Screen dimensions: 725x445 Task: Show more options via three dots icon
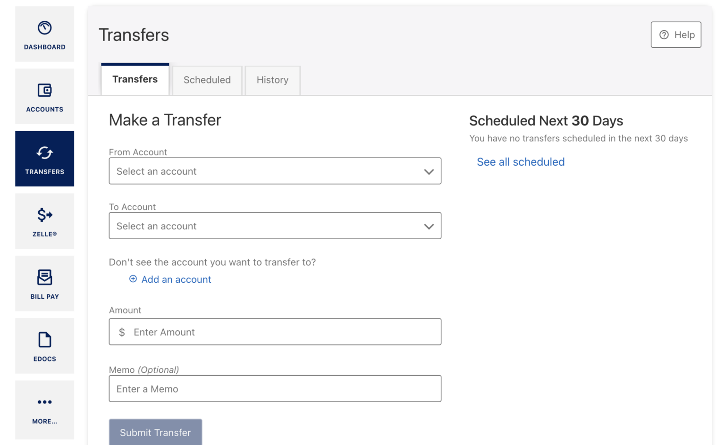click(44, 402)
